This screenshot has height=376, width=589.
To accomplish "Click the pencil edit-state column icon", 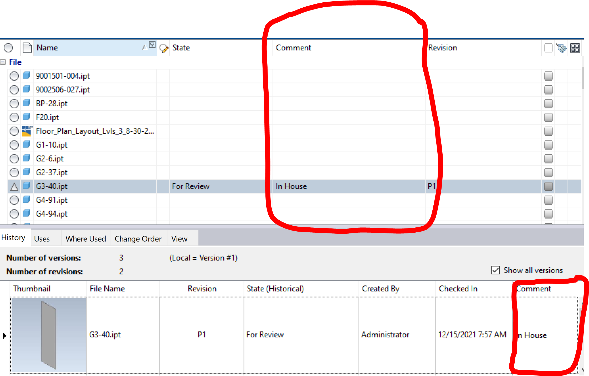I will point(164,48).
